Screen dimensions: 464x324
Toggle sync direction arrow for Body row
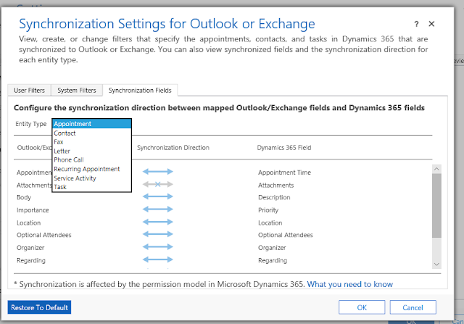(x=157, y=197)
